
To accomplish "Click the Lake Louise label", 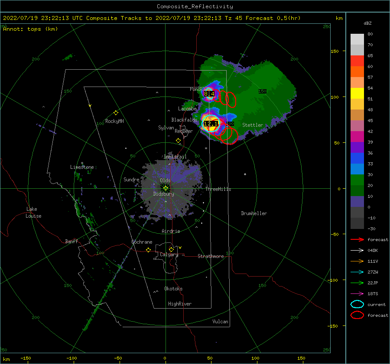I will click(x=33, y=213).
